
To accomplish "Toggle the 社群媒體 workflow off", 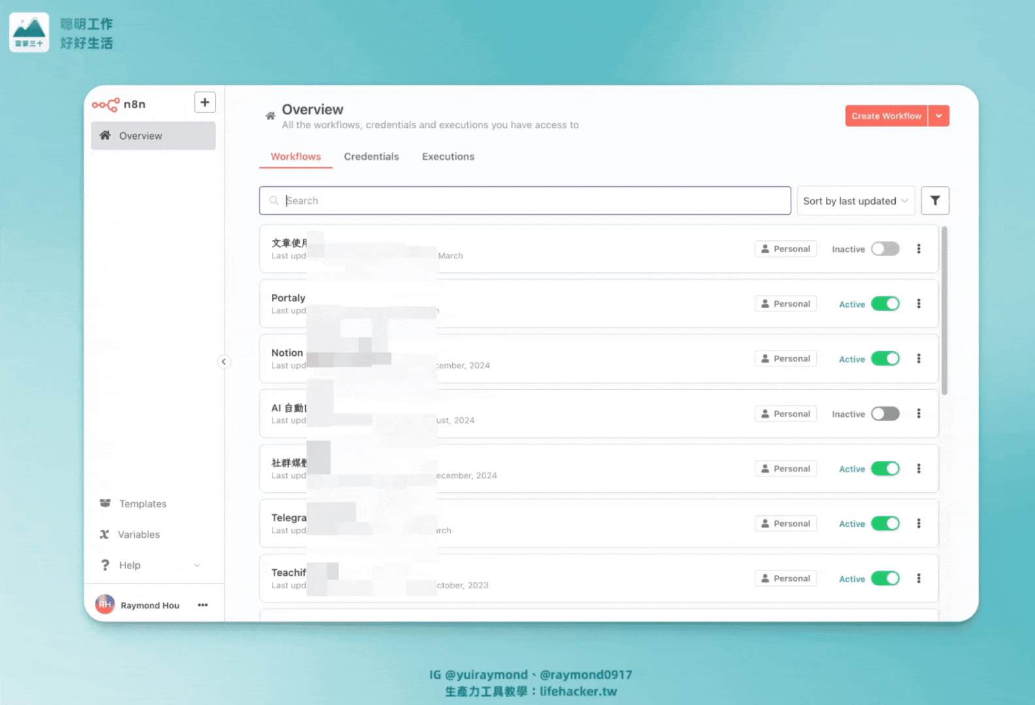I will 885,469.
